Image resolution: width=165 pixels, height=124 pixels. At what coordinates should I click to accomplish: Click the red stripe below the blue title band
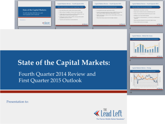(x=63, y=92)
